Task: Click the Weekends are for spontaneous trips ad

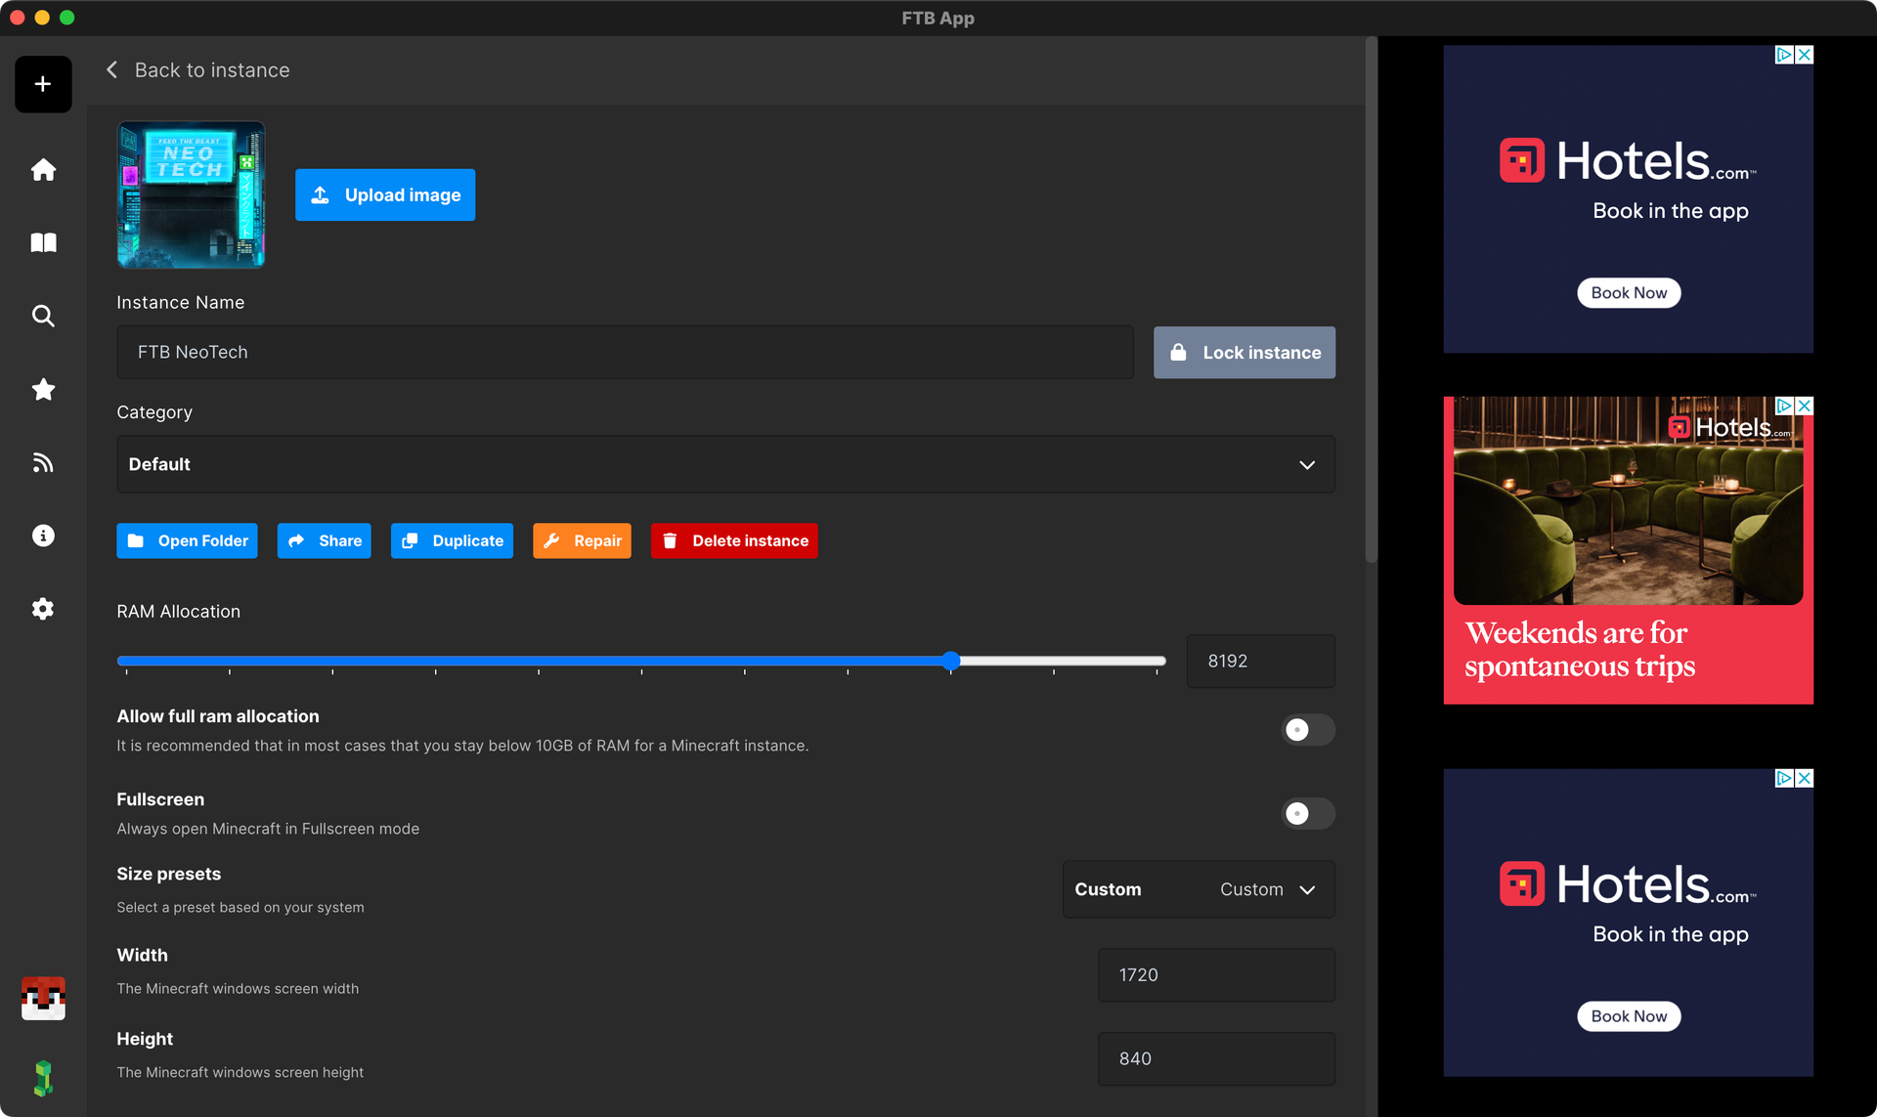Action: coord(1628,550)
